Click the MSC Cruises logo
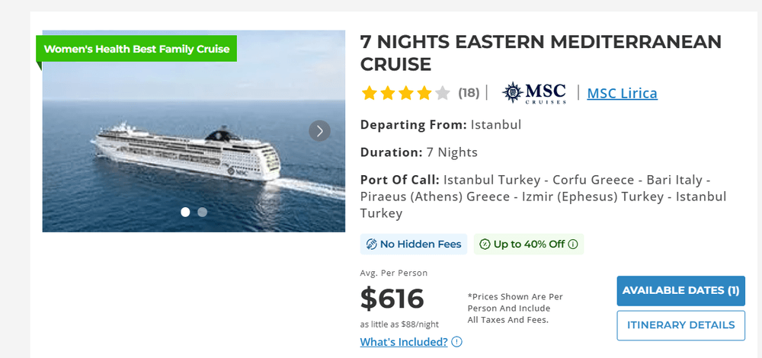This screenshot has height=358, width=762. (534, 93)
